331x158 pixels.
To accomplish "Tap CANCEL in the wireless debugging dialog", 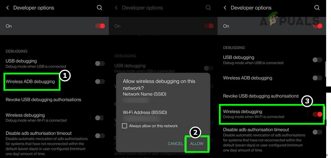I will point(175,144).
